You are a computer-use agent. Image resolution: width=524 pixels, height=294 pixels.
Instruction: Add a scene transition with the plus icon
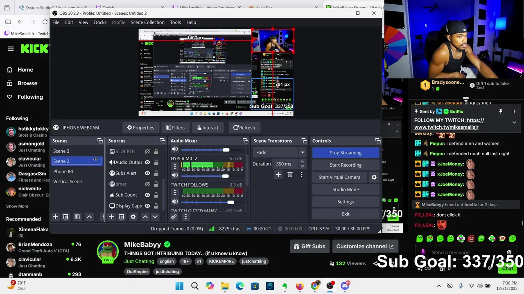[x=278, y=175]
